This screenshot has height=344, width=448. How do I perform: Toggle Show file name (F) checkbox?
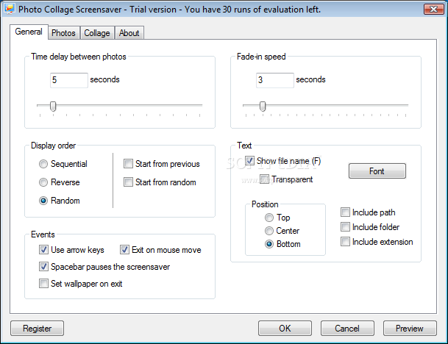click(249, 160)
